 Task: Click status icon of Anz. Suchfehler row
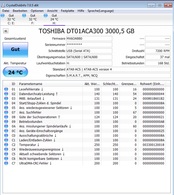6,112
